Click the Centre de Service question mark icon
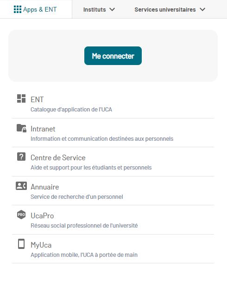This screenshot has width=227, height=281. (x=21, y=157)
